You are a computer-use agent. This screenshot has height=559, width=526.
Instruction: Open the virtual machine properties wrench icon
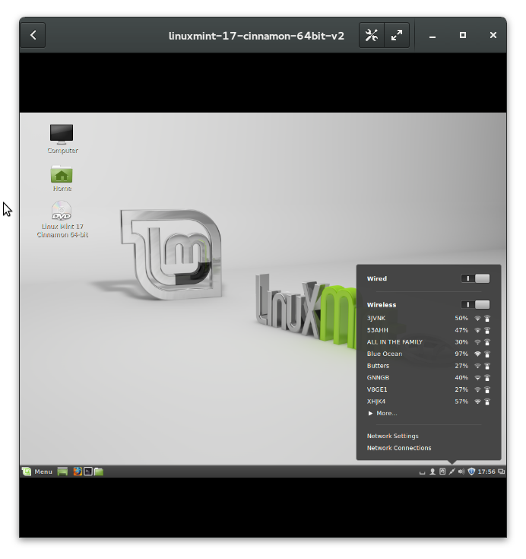point(372,35)
